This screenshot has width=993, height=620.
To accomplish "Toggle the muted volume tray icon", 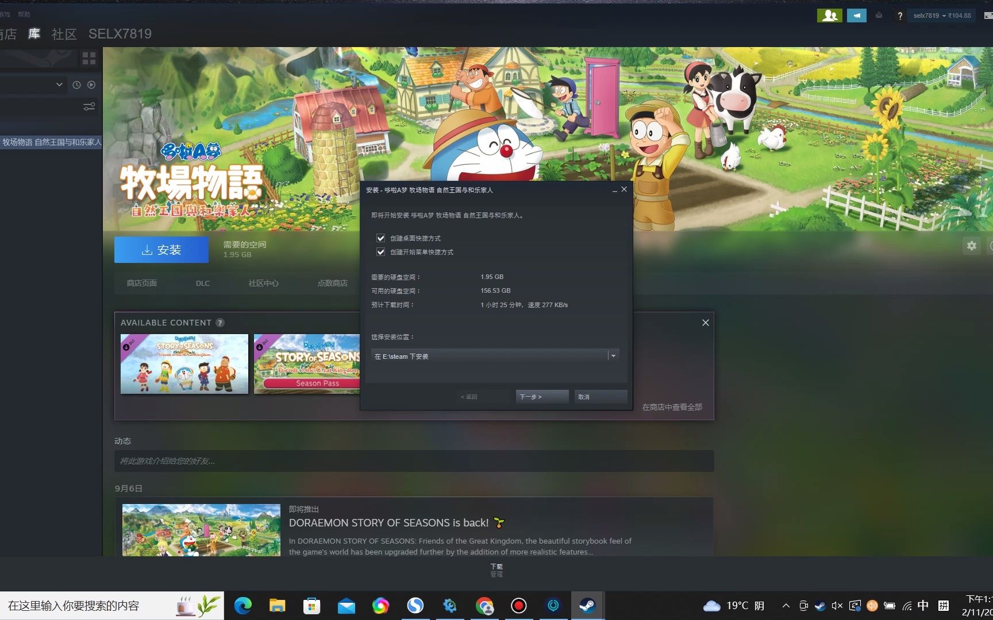I will pyautogui.click(x=837, y=606).
